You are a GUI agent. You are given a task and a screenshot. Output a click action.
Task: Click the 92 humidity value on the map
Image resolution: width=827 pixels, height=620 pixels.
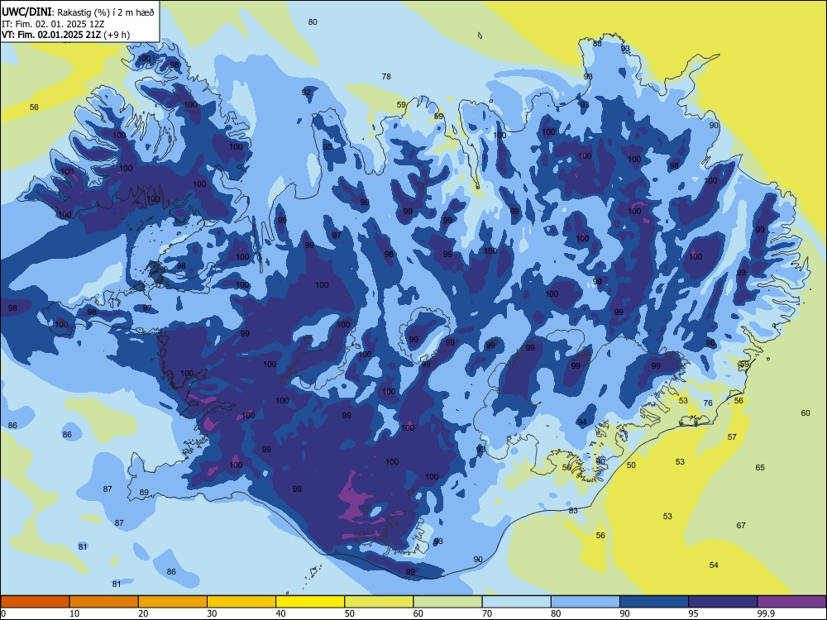click(306, 93)
